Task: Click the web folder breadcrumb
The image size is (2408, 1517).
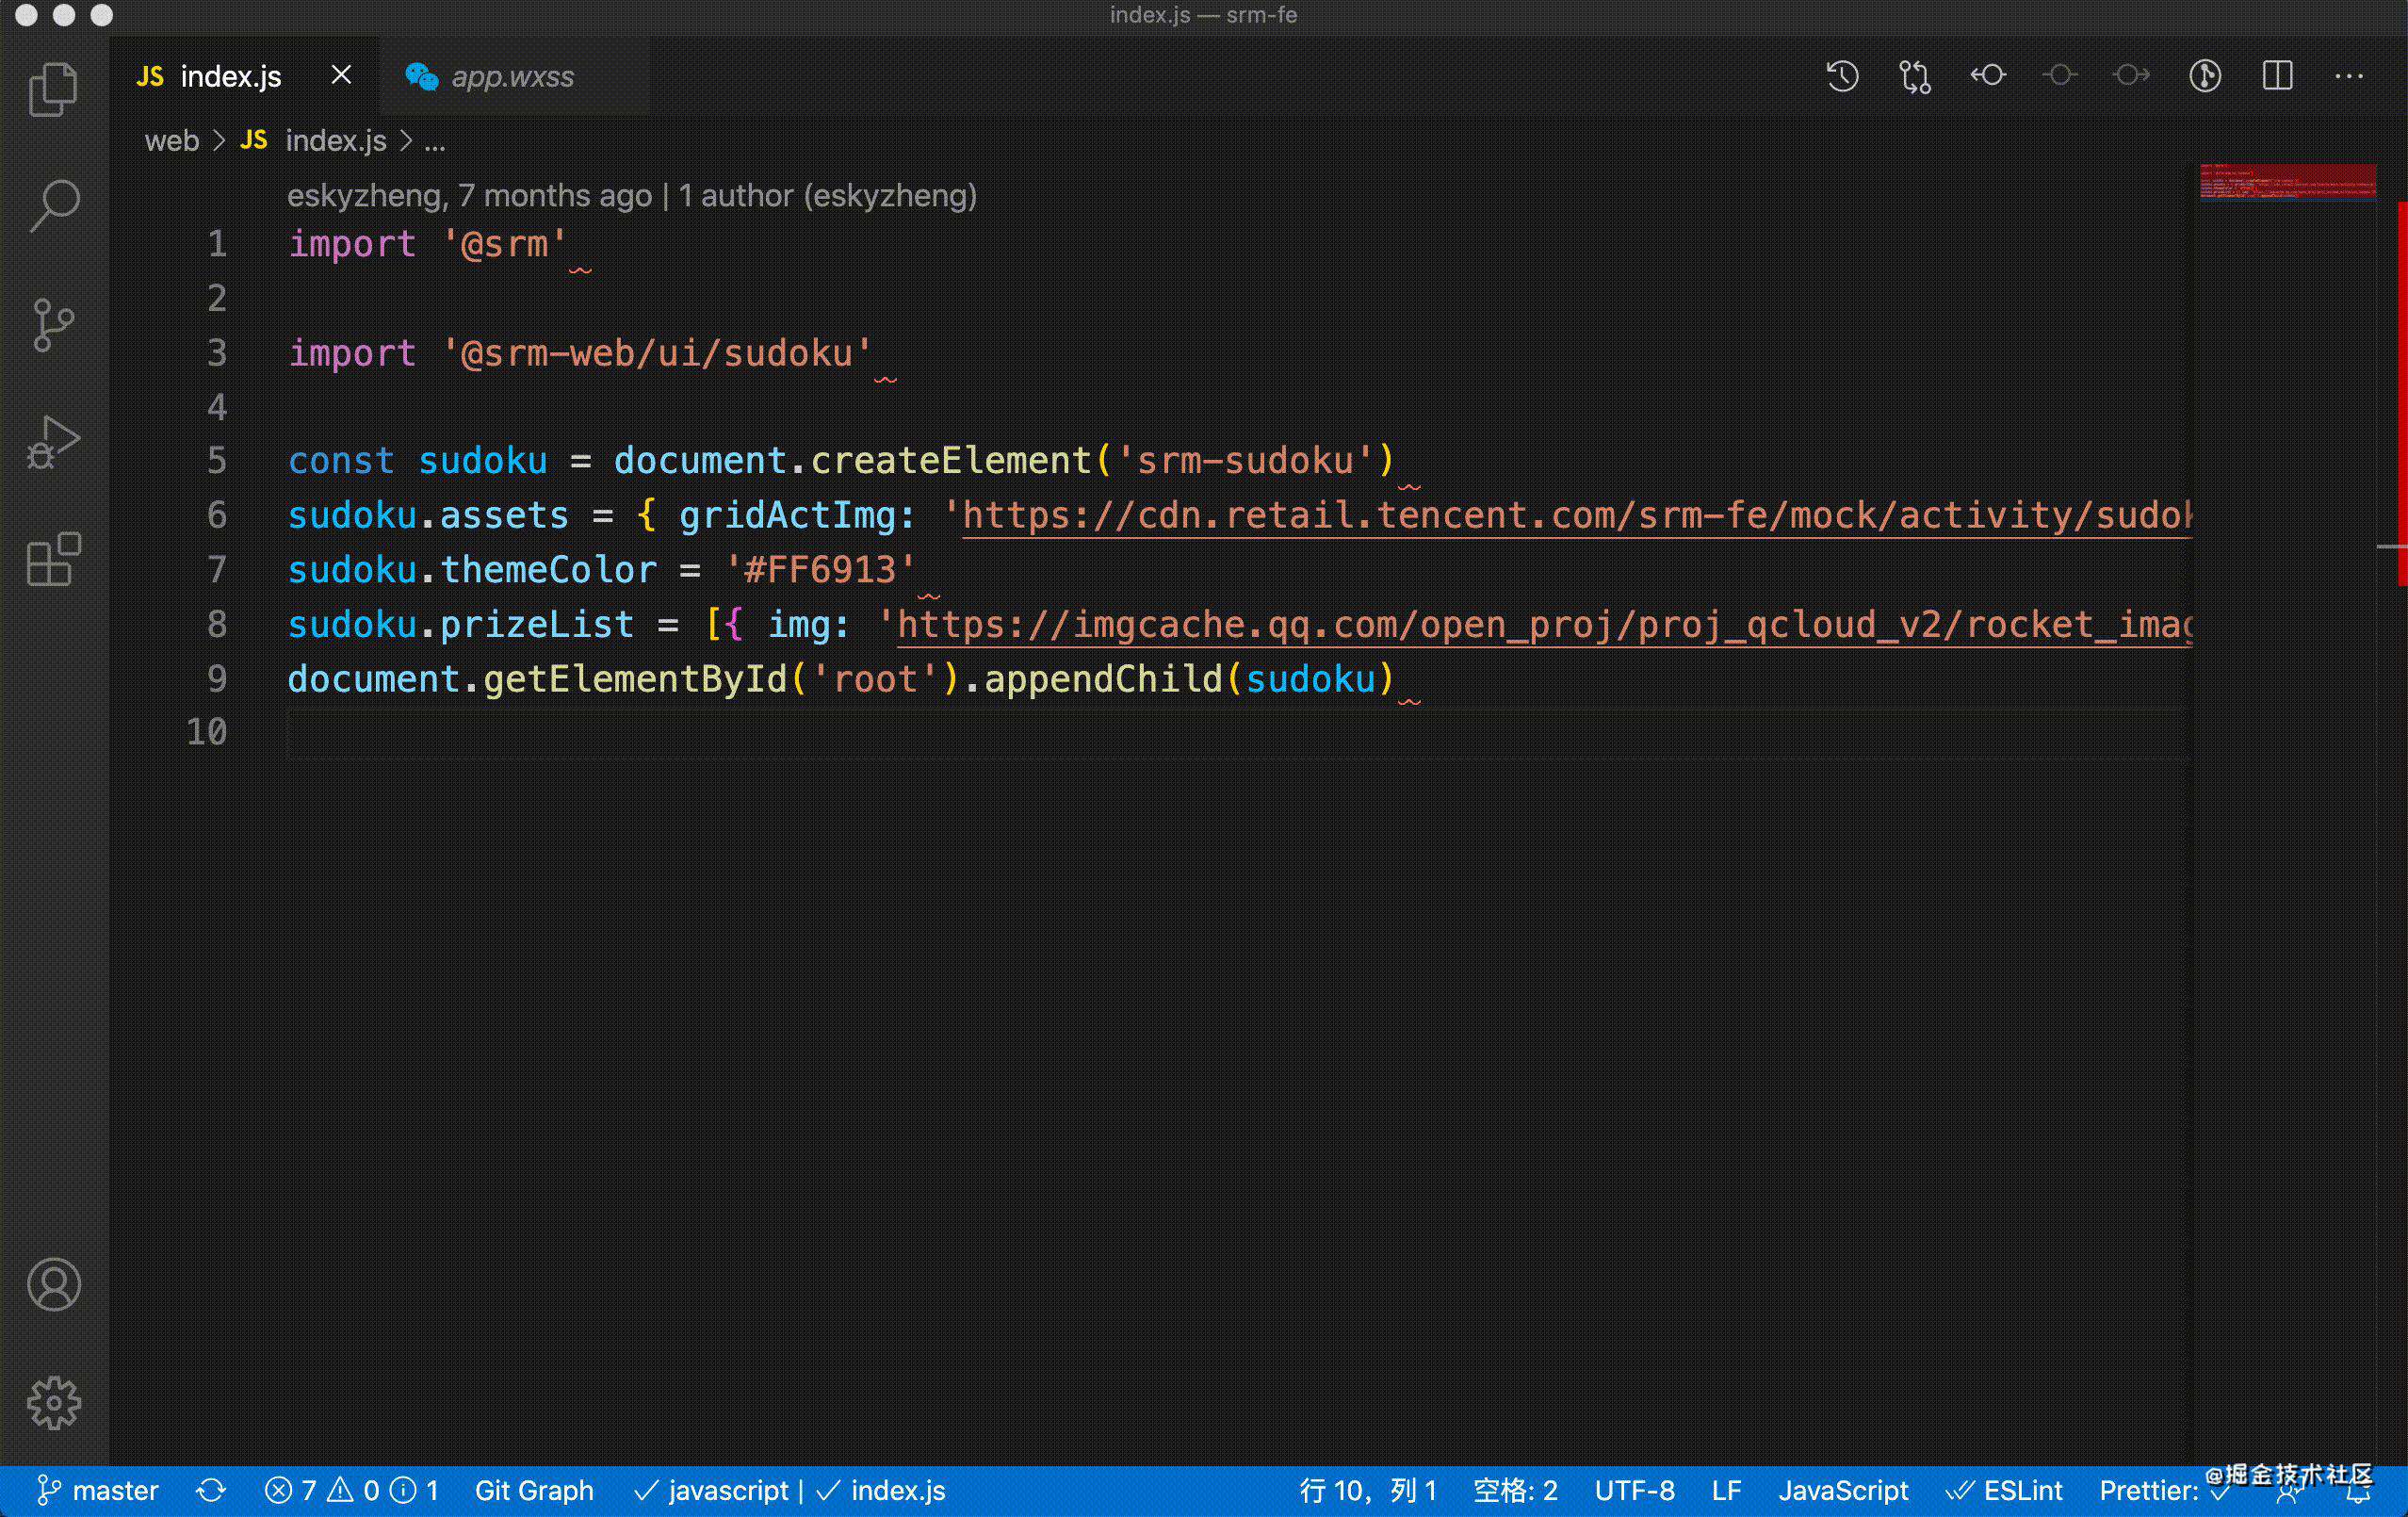Action: 172,141
